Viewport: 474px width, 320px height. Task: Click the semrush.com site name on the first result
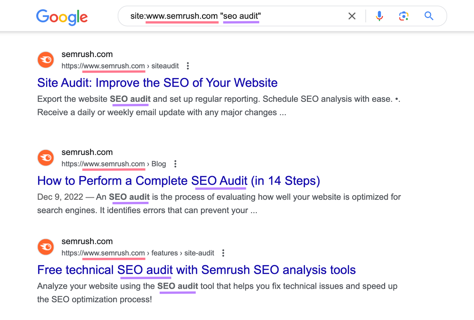coord(87,54)
